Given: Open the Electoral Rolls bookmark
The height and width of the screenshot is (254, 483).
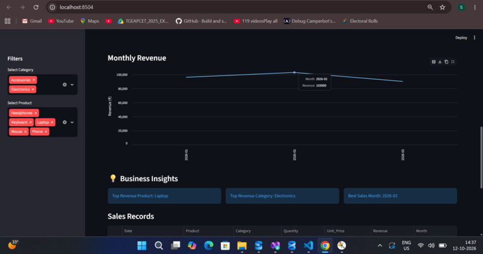Looking at the screenshot, I should point(360,21).
